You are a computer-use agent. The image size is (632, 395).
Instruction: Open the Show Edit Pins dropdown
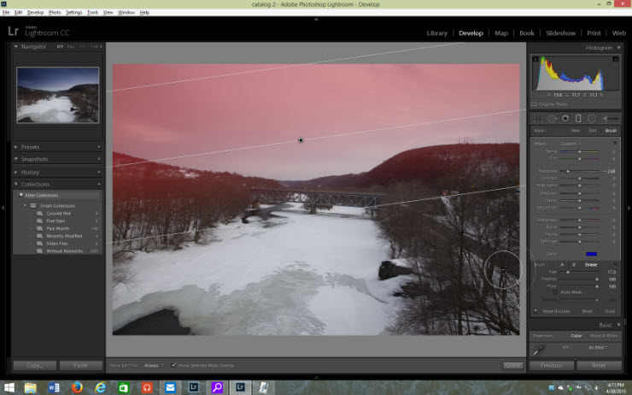(153, 365)
